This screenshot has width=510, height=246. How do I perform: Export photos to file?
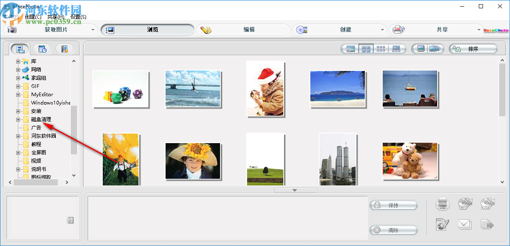pos(487,224)
